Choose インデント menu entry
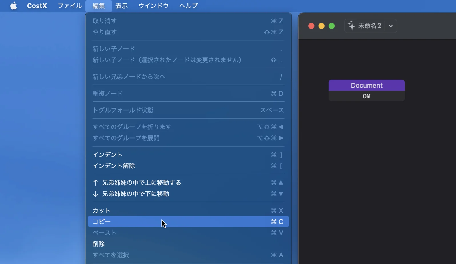Screen dimensions: 456x264 tap(188, 155)
